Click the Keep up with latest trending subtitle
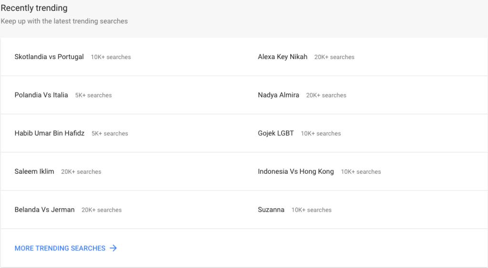The height and width of the screenshot is (268, 488). pyautogui.click(x=64, y=21)
